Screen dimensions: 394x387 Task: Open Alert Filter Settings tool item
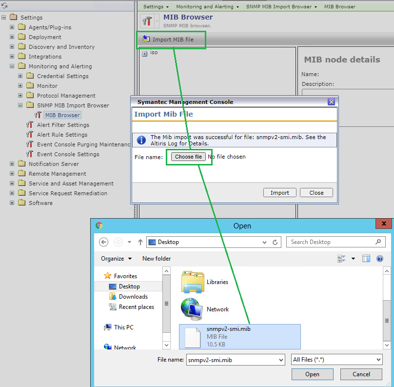pyautogui.click(x=63, y=125)
